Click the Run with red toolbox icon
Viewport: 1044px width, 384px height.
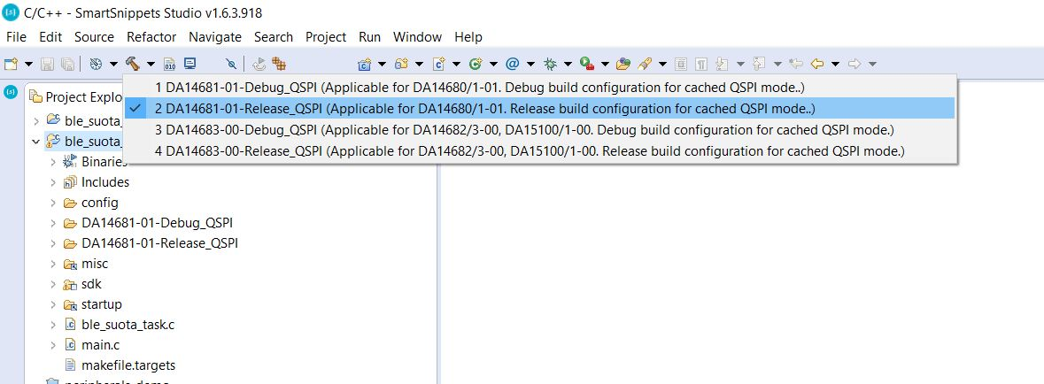586,64
